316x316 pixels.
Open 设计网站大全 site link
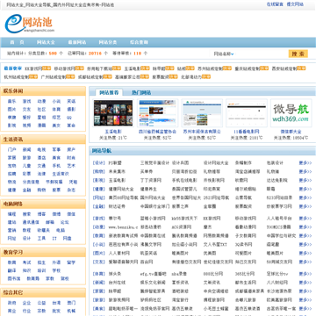pyautogui.click(x=216, y=163)
